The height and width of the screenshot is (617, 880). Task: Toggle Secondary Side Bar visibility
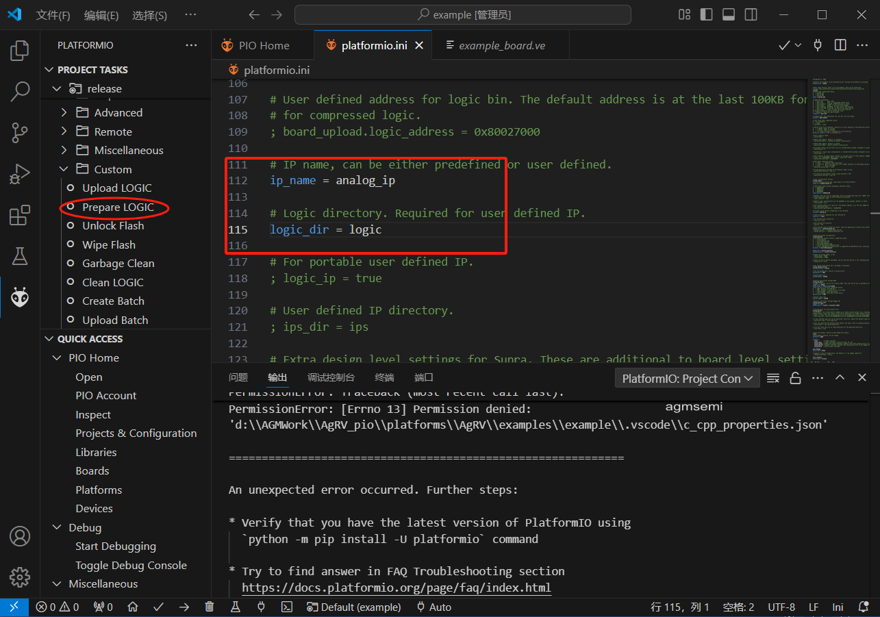751,14
